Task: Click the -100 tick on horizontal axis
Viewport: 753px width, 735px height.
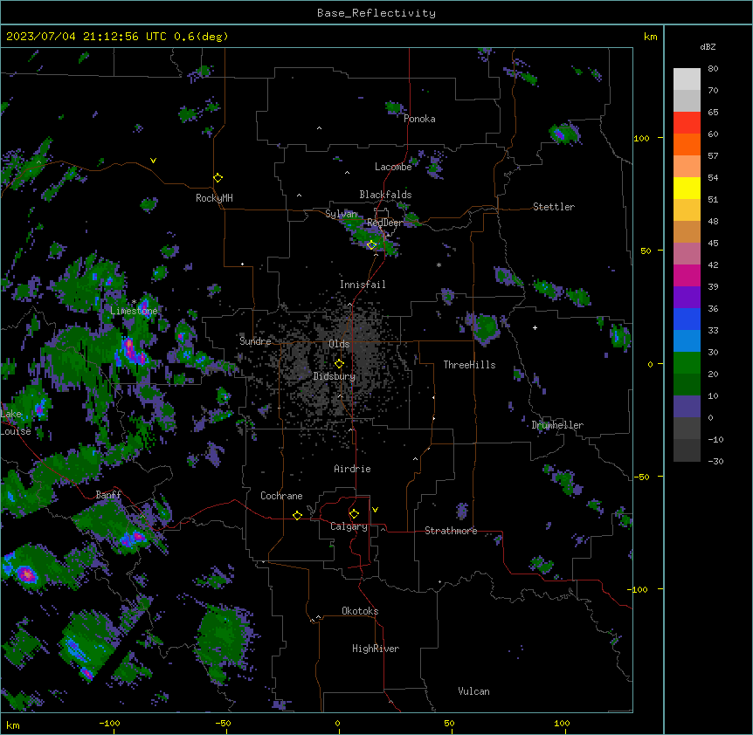Action: click(x=109, y=723)
